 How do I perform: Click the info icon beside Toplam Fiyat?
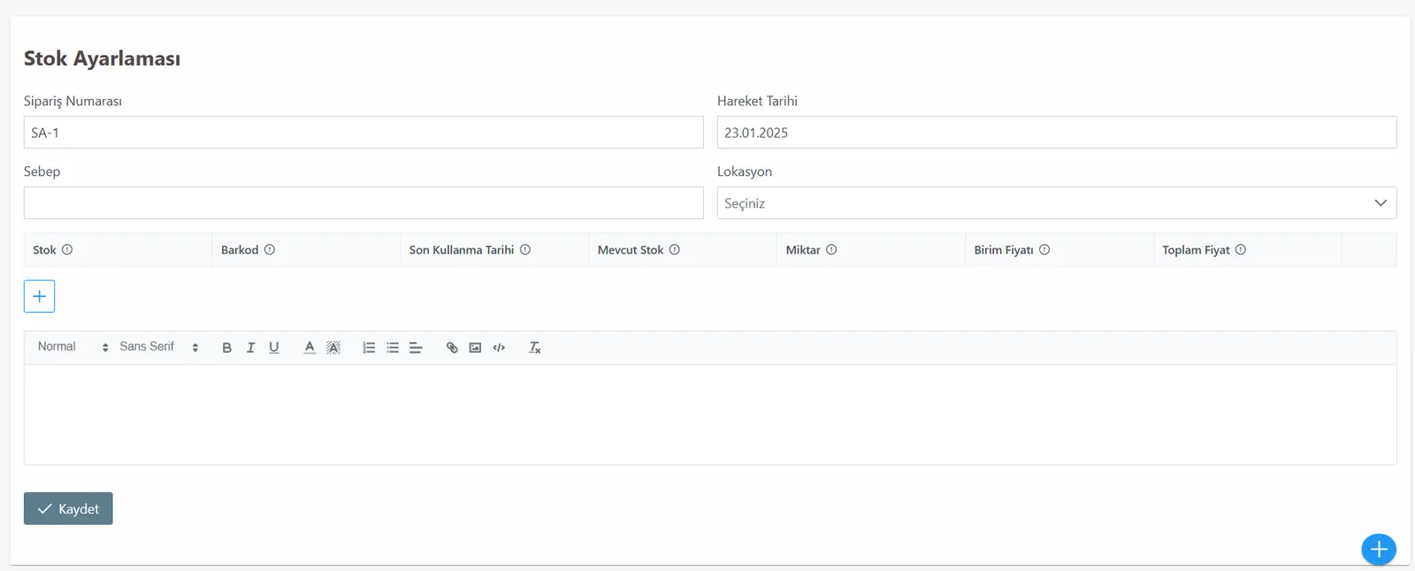[1241, 250]
